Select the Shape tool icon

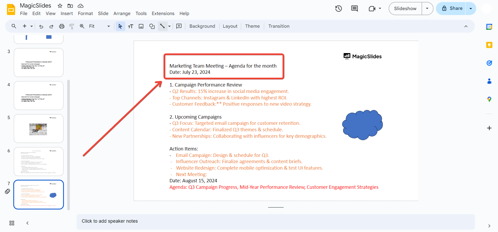coord(152,26)
